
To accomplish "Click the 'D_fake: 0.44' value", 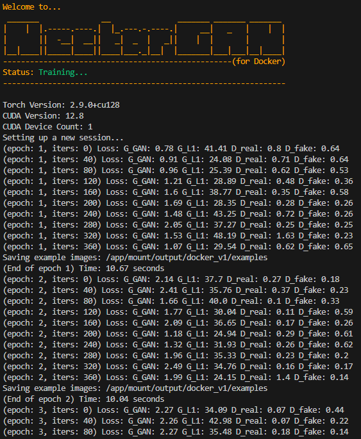I will coord(317,410).
